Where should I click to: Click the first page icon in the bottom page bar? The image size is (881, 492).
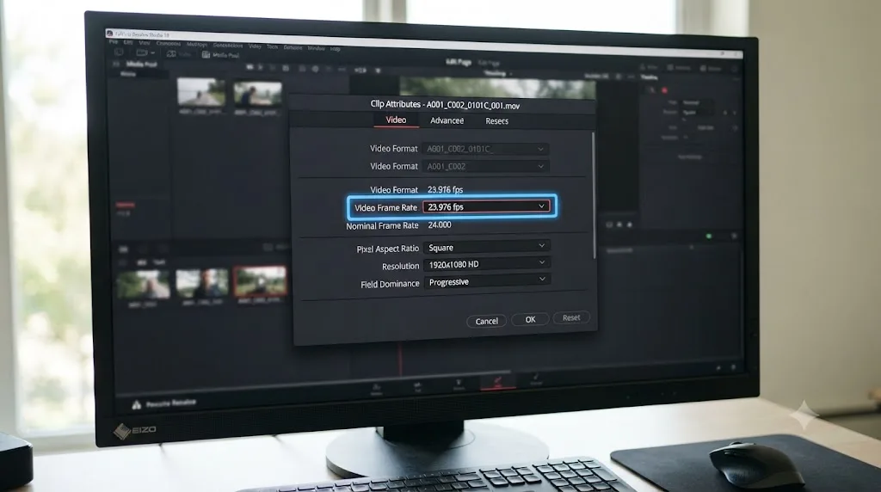point(376,389)
